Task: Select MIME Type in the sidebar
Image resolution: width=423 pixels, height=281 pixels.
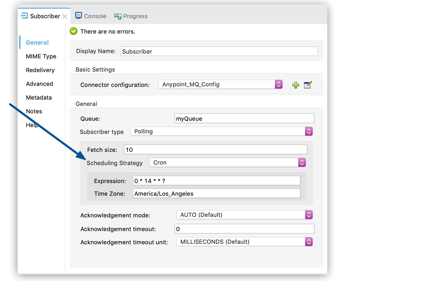Action: (41, 56)
